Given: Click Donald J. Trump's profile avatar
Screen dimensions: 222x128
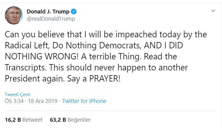Looking at the screenshot, I should [x=14, y=15].
